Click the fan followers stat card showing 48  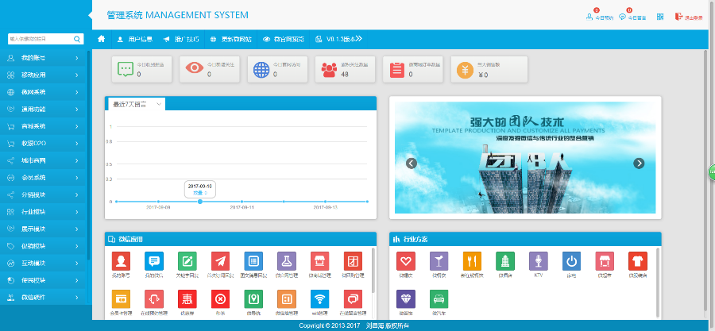coord(346,69)
